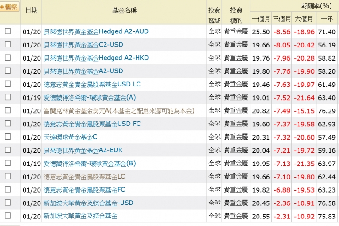The image size is (339, 226).
Task: Open fund link 貝萊德世界黃金基金Hedged A2-AUD
Action: click(x=96, y=31)
